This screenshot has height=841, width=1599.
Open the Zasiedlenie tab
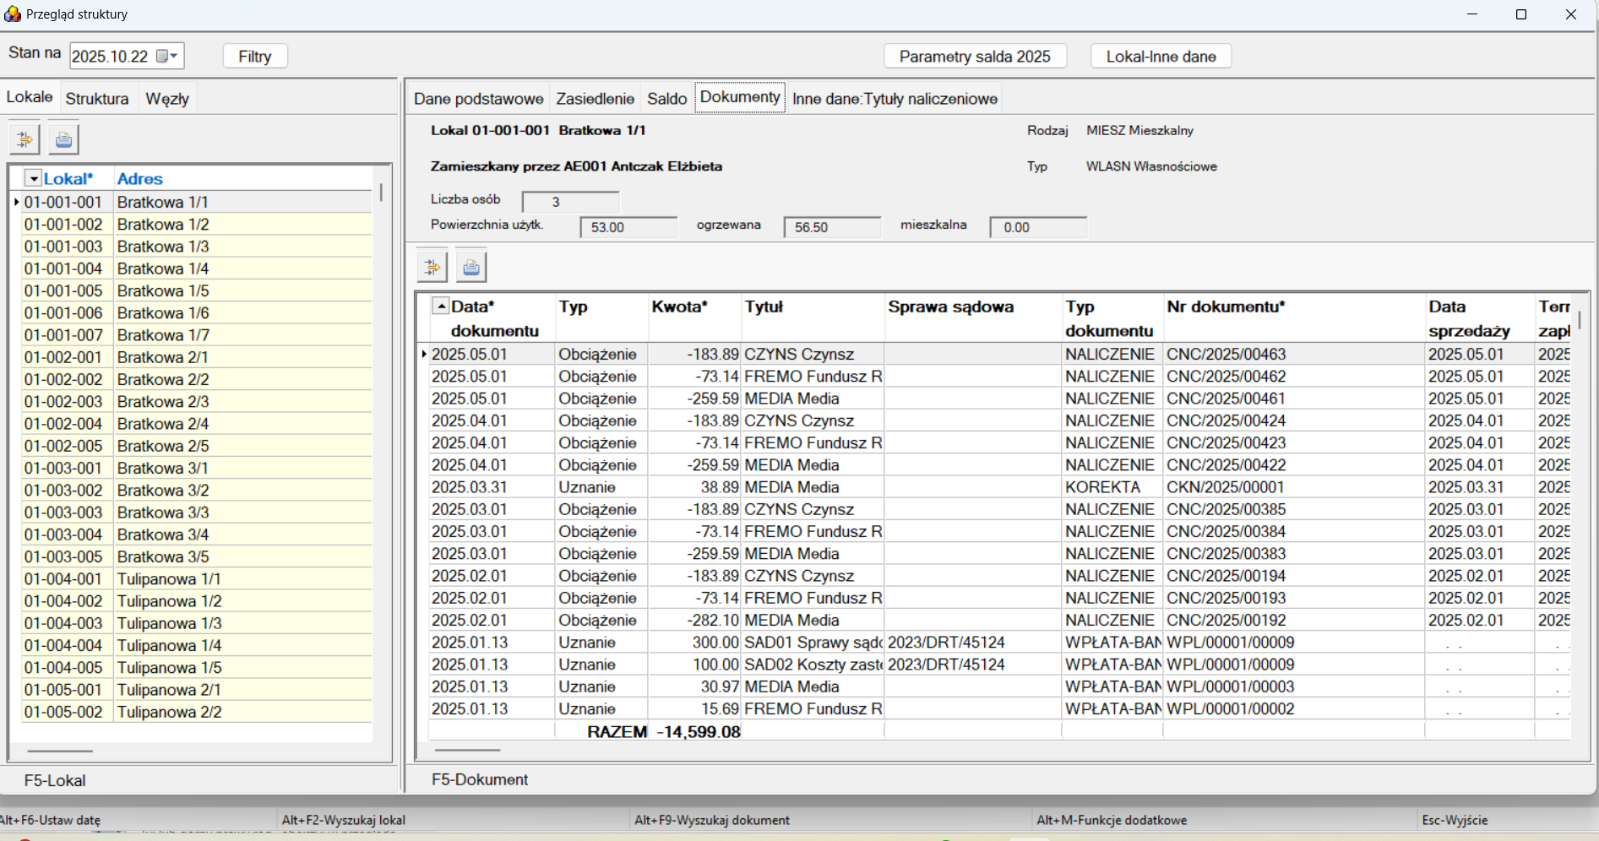[x=595, y=99]
